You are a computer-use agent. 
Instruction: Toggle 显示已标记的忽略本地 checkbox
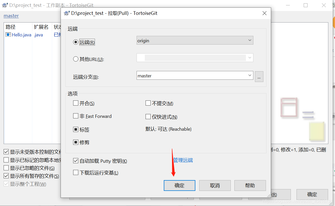pyautogui.click(x=6, y=160)
